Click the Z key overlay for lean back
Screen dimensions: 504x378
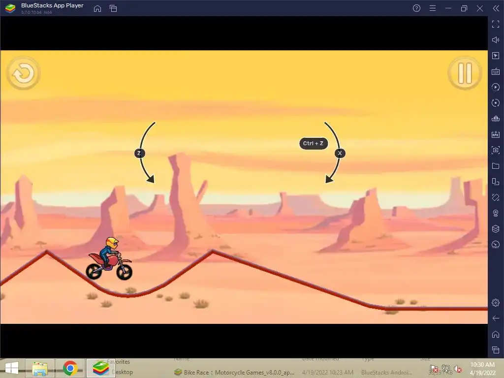pyautogui.click(x=139, y=153)
